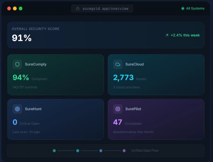Select the SureHunt card title

[33, 109]
